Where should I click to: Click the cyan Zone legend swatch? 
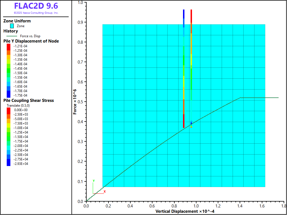click(12, 26)
